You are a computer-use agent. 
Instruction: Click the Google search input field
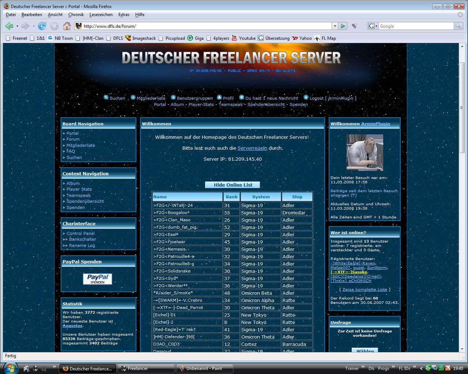coord(416,26)
